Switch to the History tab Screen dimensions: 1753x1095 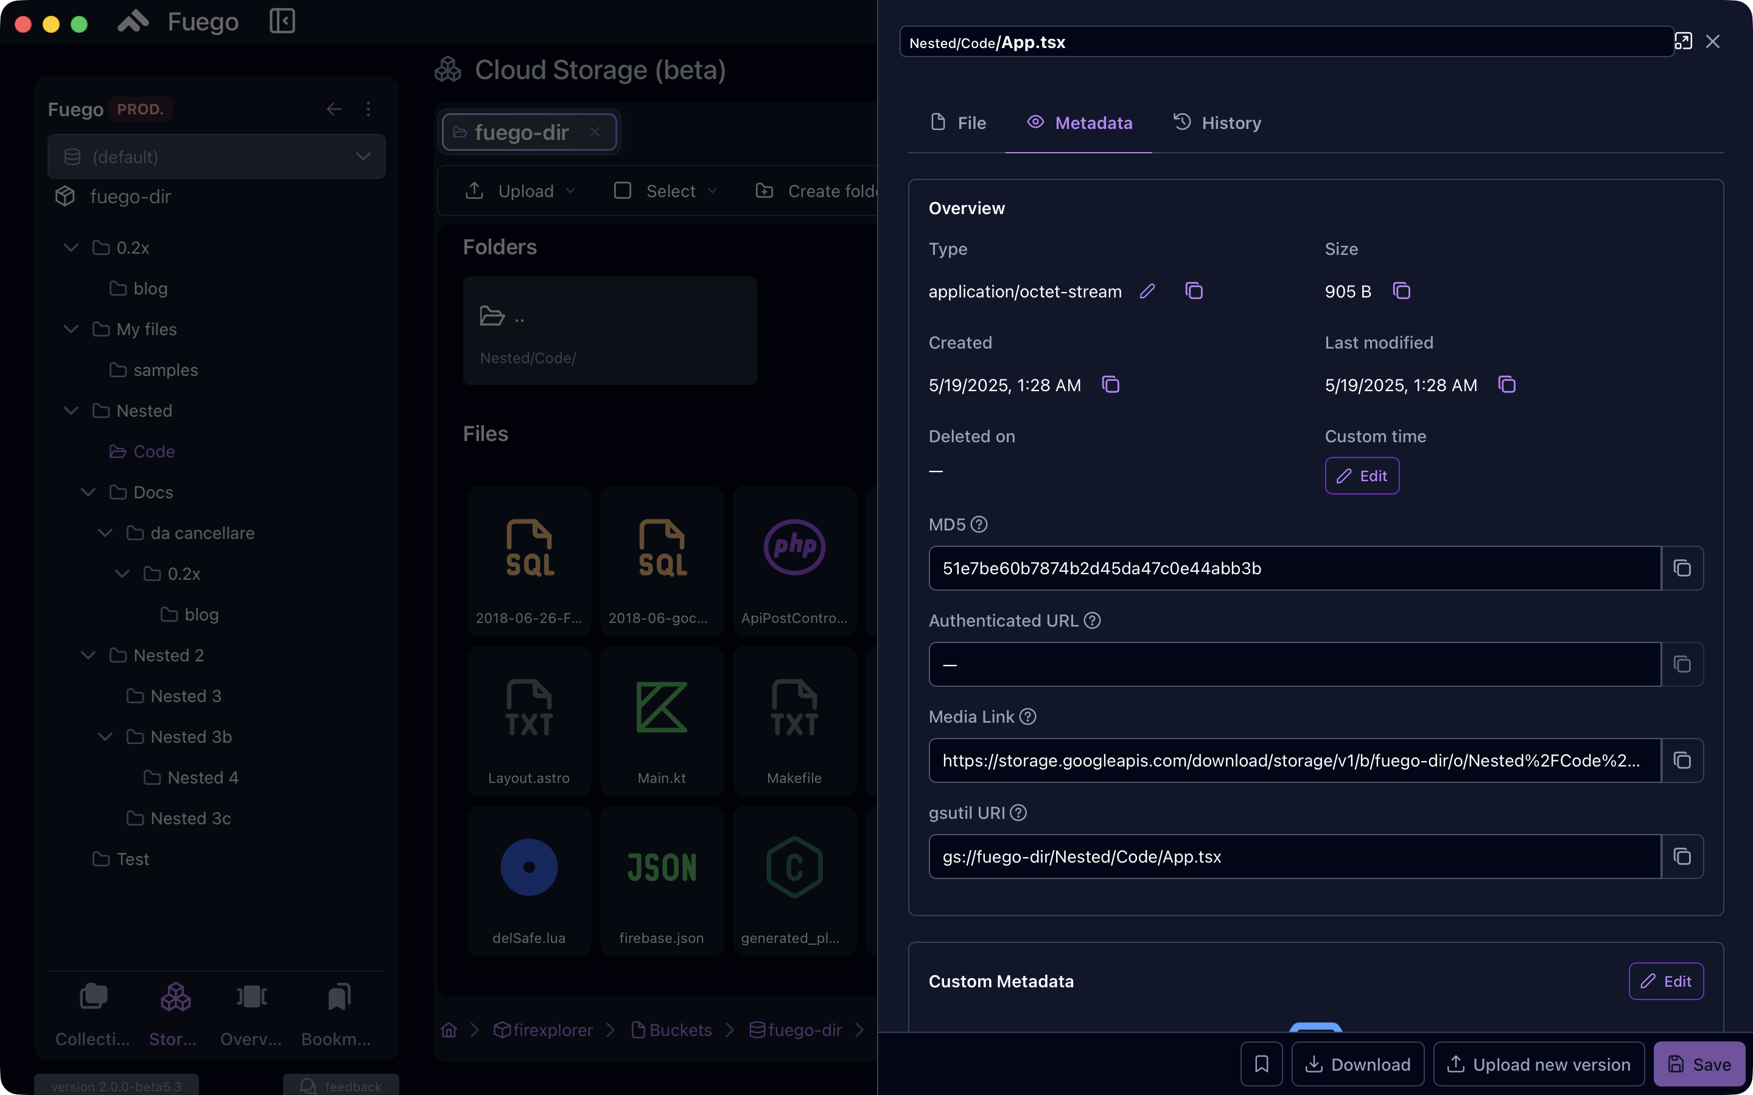[1217, 122]
